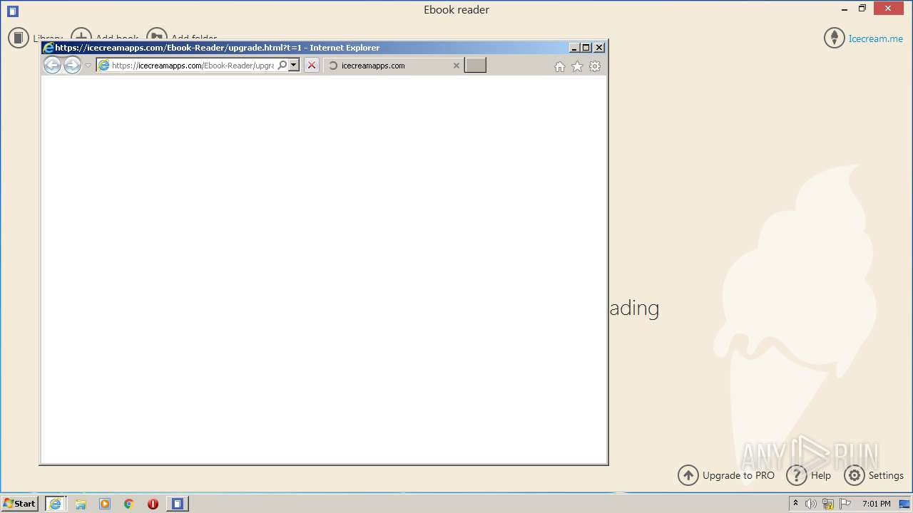
Task: Click Internet Explorer taskbar icon
Action: (x=55, y=504)
